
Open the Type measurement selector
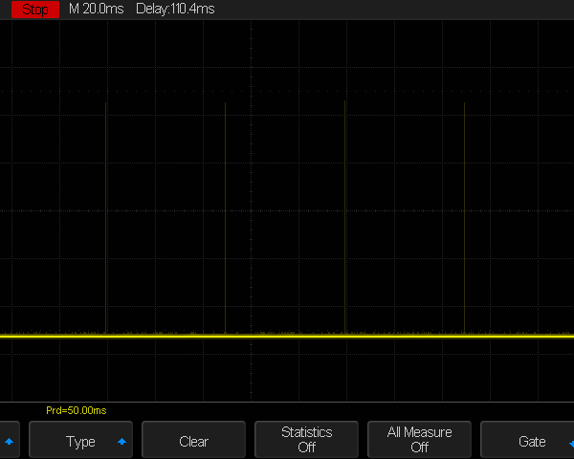pyautogui.click(x=80, y=442)
